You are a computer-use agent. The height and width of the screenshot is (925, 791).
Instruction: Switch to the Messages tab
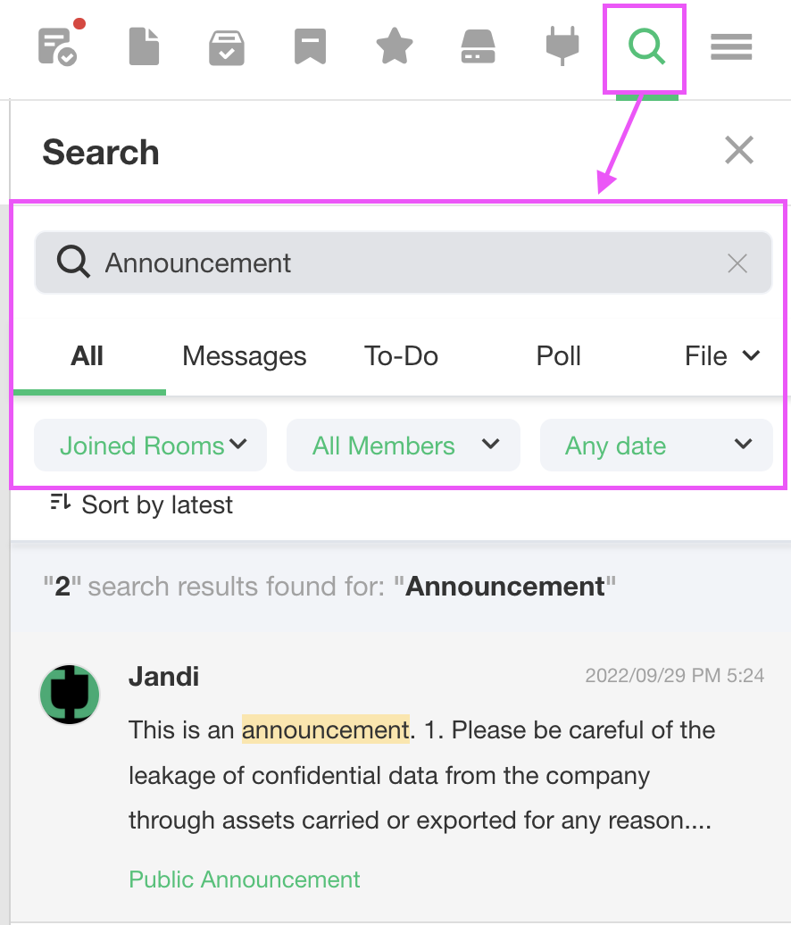(244, 356)
